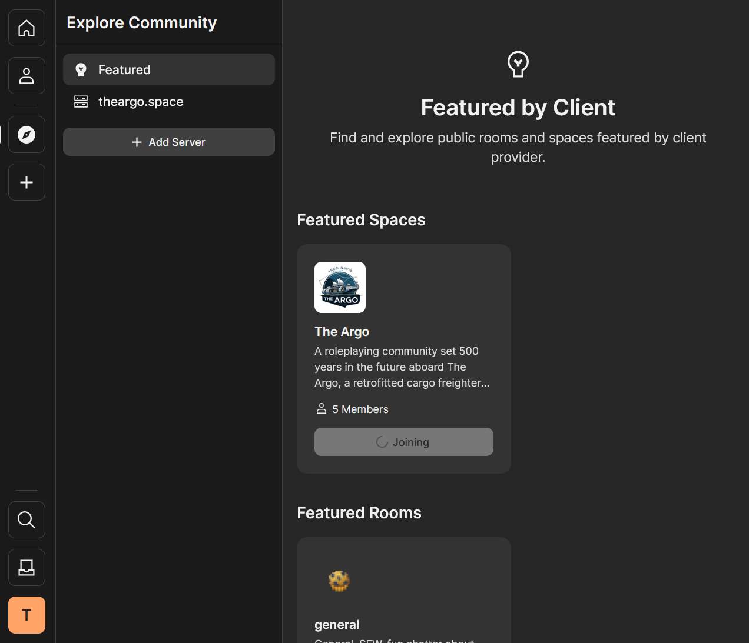Click the member icon beside 5 Members

pos(322,409)
